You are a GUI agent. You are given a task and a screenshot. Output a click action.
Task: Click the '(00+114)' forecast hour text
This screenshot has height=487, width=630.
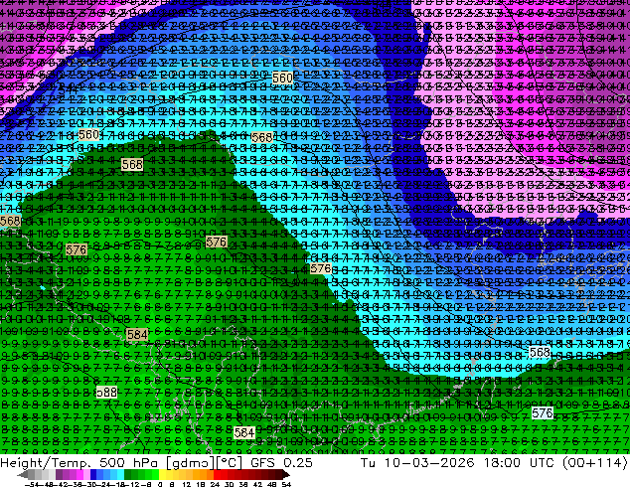tap(594, 462)
